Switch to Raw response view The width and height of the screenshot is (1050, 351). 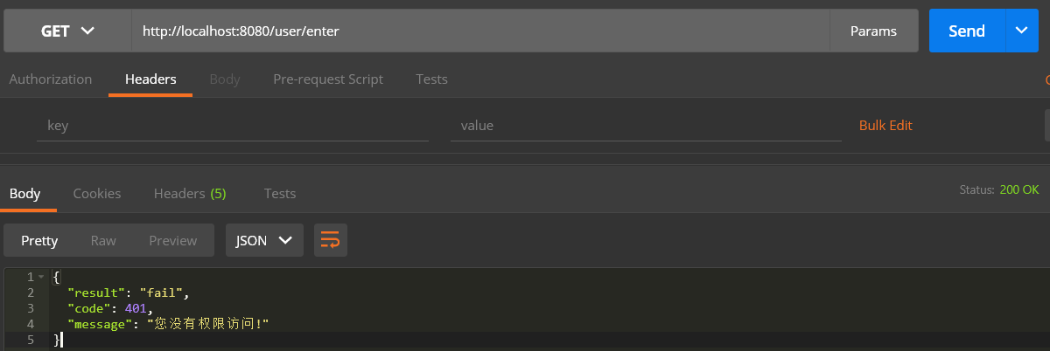tap(103, 240)
